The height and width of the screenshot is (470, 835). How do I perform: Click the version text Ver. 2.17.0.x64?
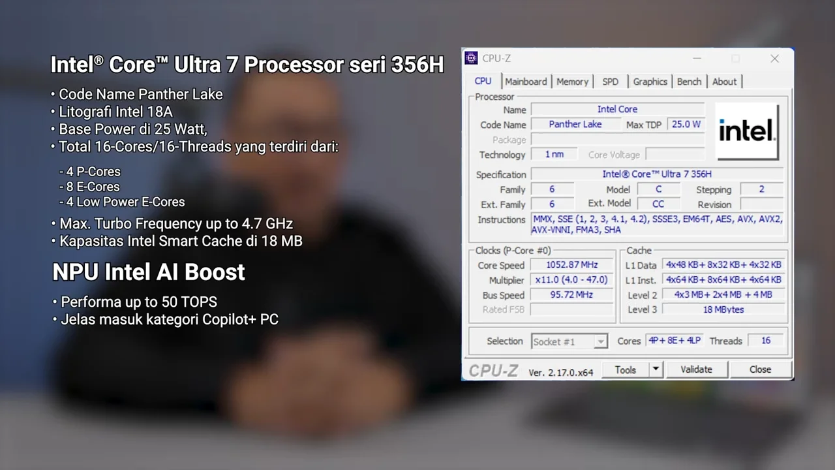click(561, 373)
